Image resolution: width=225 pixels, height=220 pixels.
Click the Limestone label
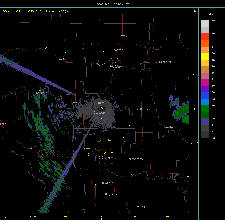click(40, 93)
